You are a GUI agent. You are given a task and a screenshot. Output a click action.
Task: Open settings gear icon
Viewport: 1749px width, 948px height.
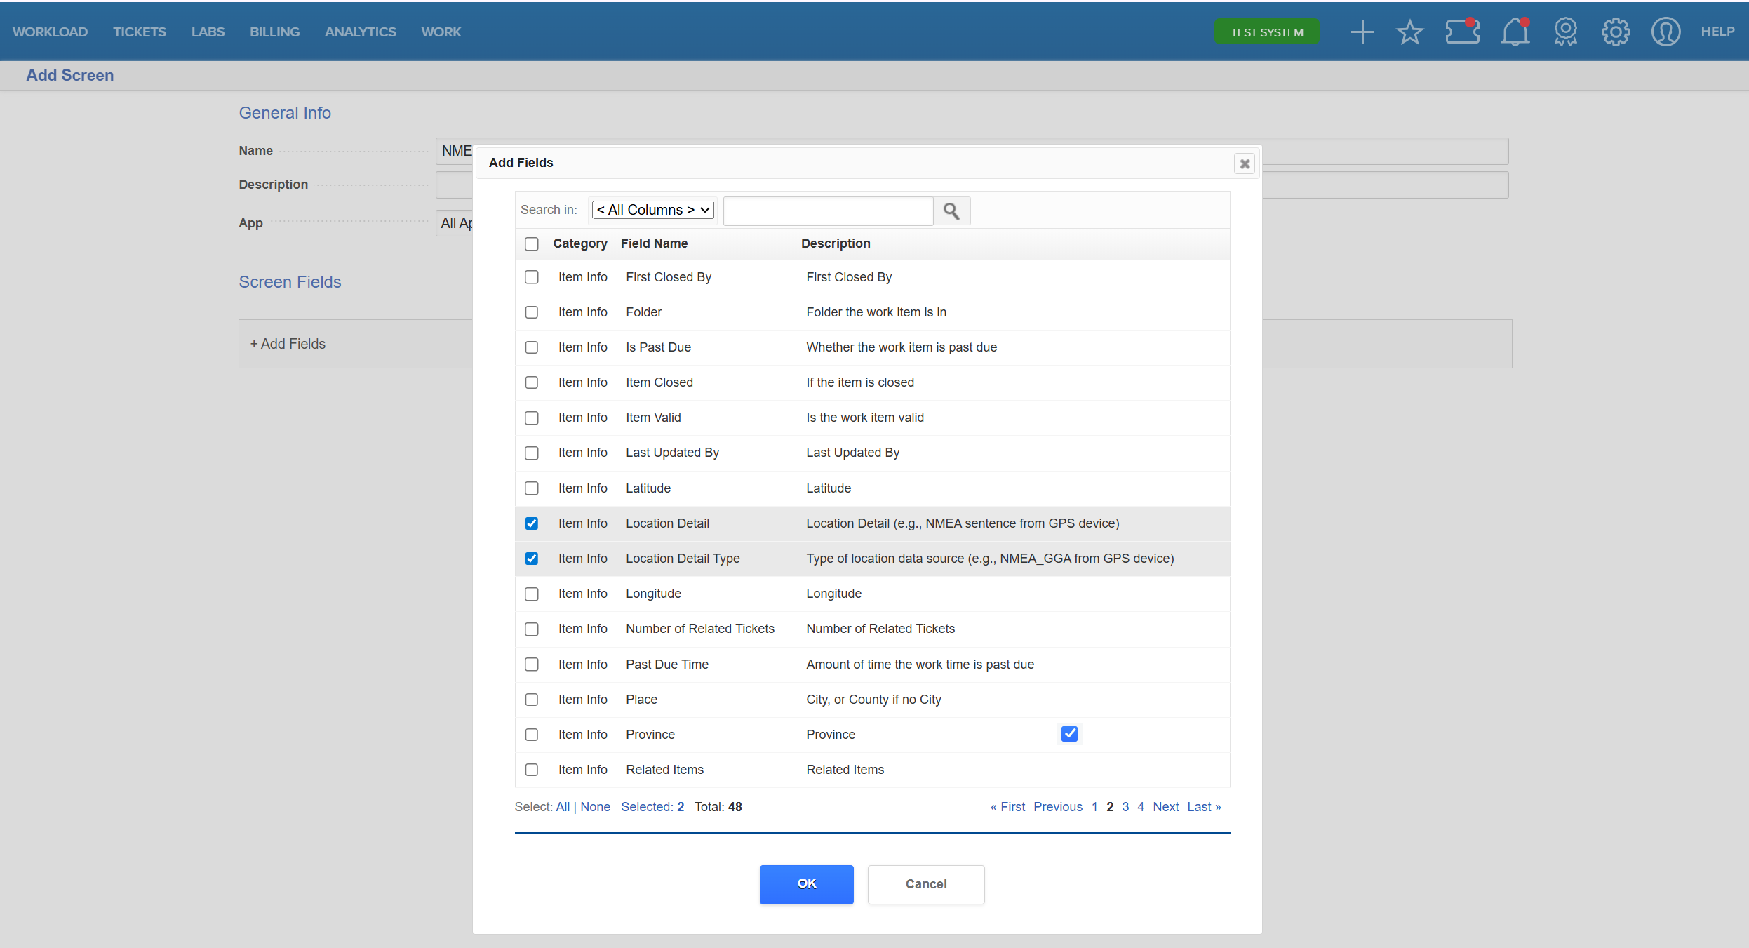tap(1615, 32)
